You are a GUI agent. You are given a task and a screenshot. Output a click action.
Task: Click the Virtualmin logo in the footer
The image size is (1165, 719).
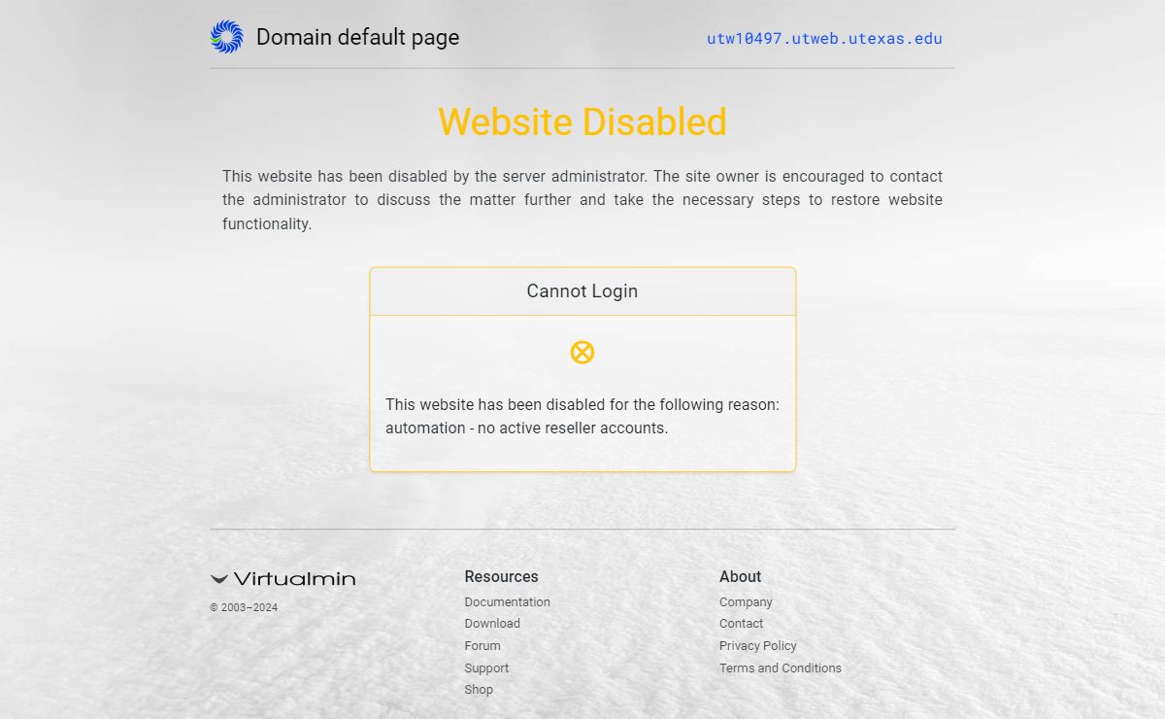pos(283,578)
